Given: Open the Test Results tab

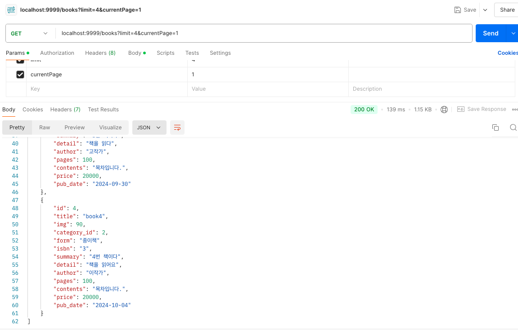Looking at the screenshot, I should 103,110.
